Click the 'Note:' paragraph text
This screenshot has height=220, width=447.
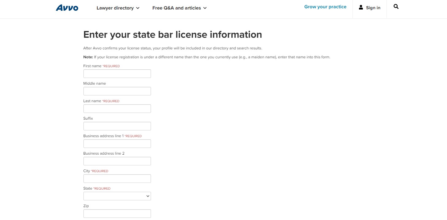point(207,57)
